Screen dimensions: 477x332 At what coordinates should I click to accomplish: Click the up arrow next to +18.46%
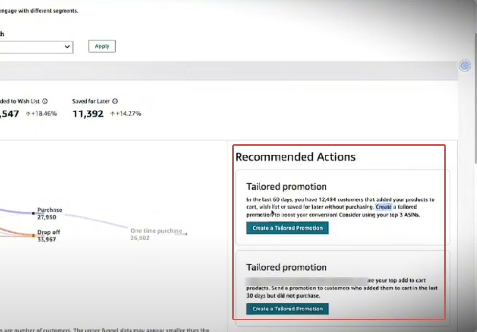[x=28, y=114]
